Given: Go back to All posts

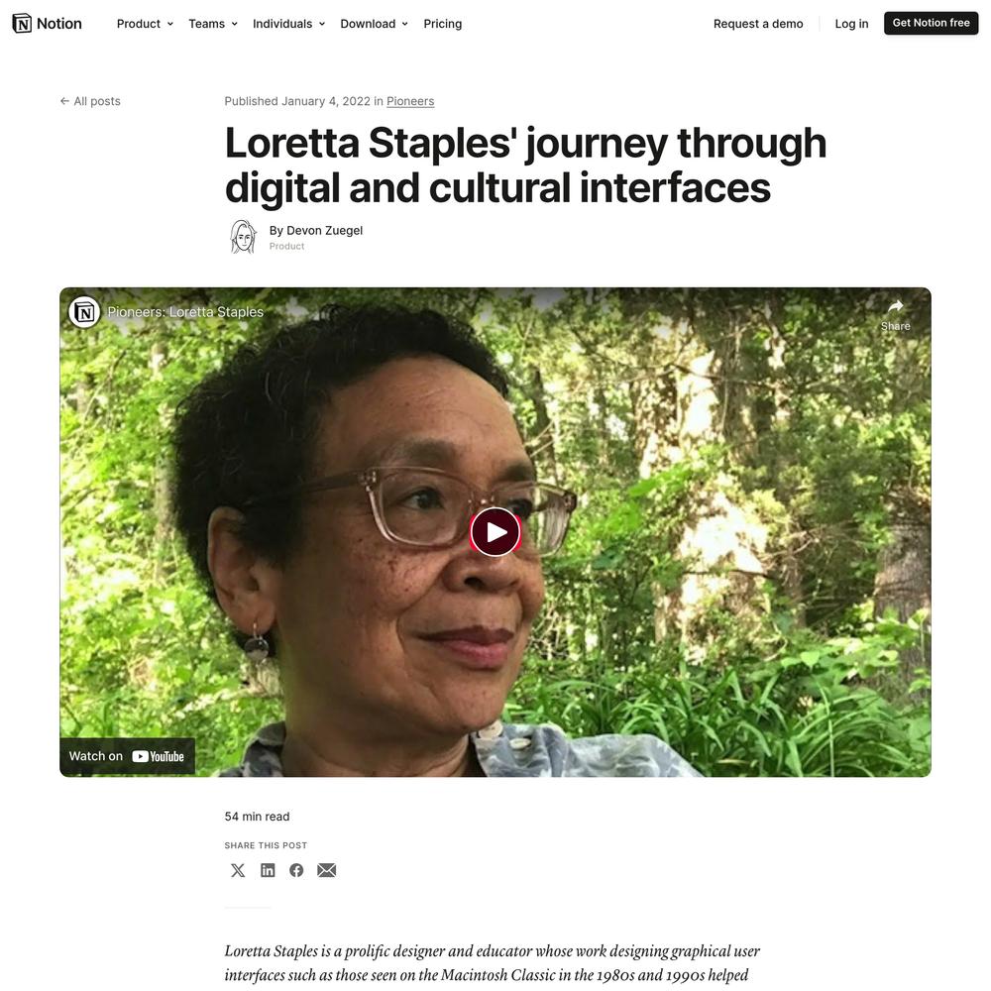Looking at the screenshot, I should pyautogui.click(x=90, y=101).
